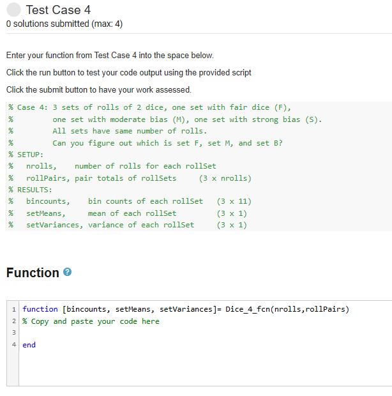Viewport: 392px width, 396px height.
Task: Click the 'Click the run button to test' instruction
Action: 129,73
